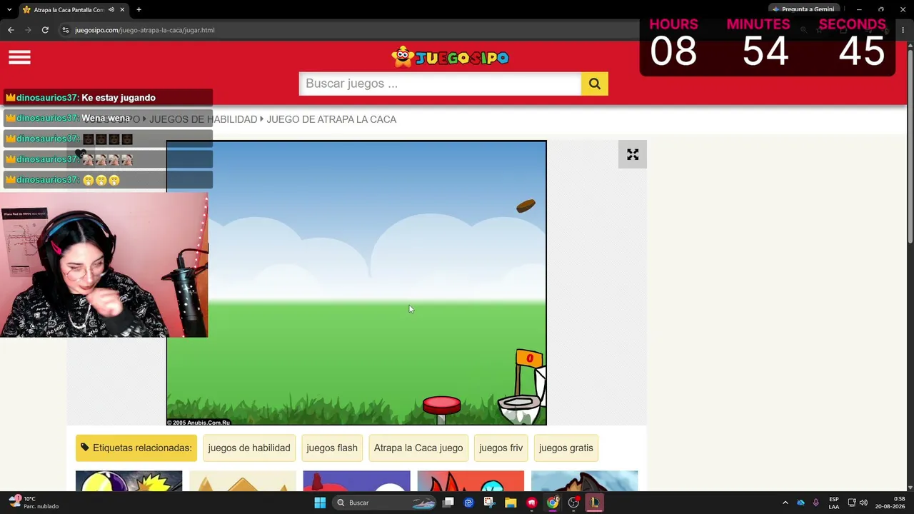Click the microphone icon in system tray
The width and height of the screenshot is (914, 514).
pyautogui.click(x=815, y=503)
